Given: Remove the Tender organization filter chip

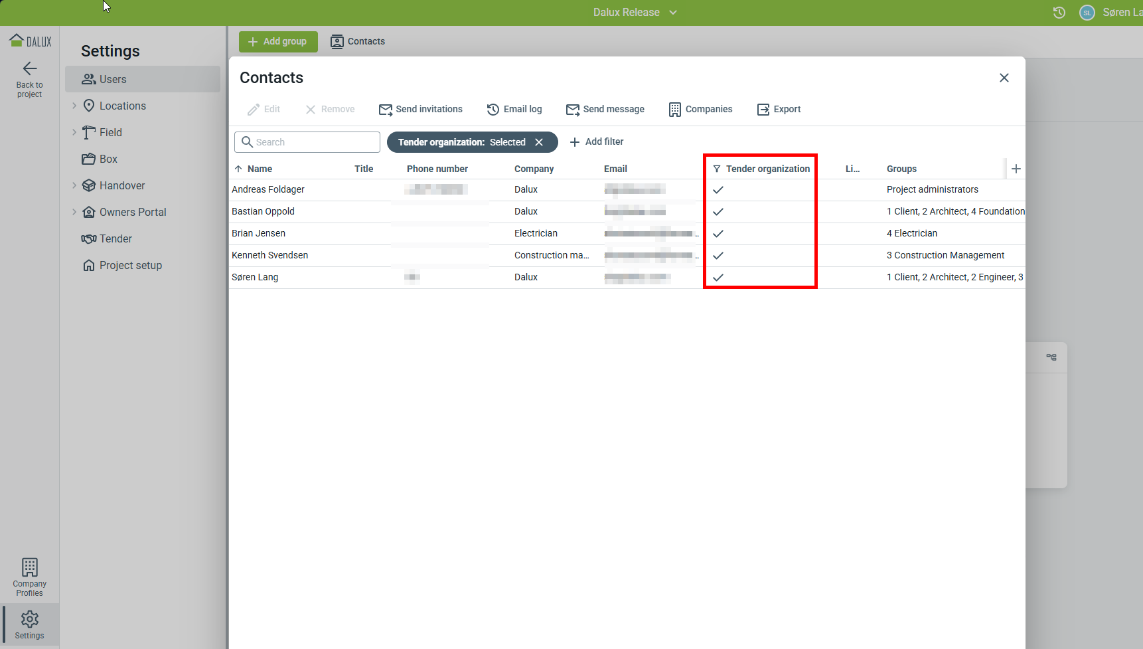Looking at the screenshot, I should 539,142.
